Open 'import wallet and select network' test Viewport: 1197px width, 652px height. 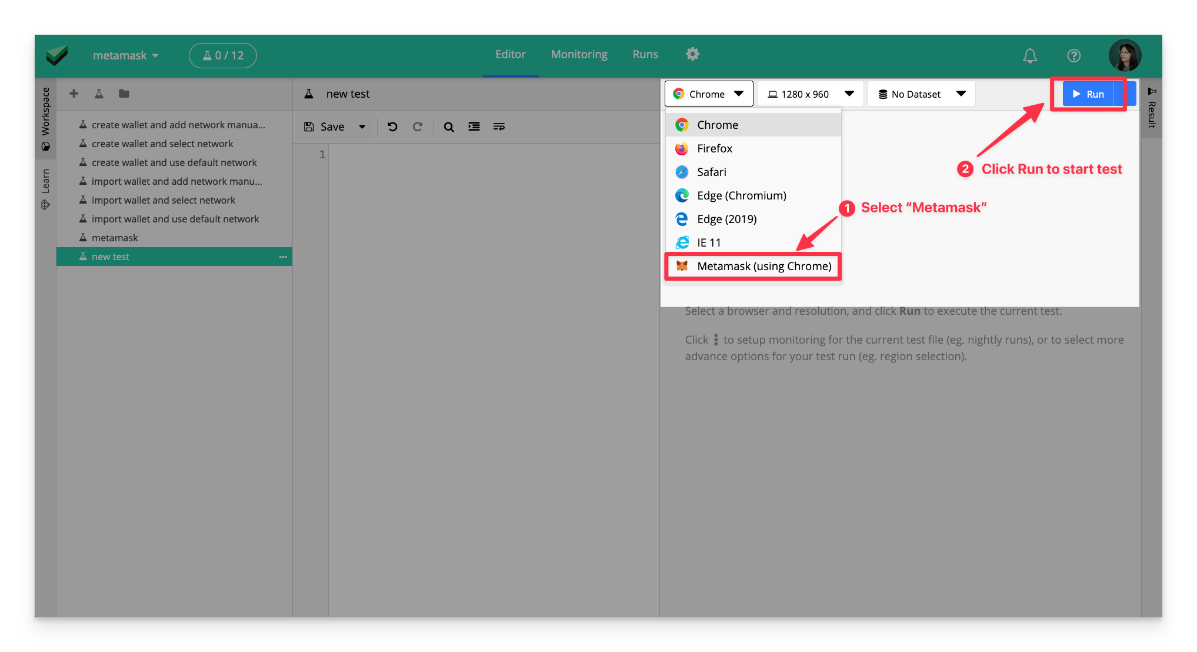click(x=164, y=200)
